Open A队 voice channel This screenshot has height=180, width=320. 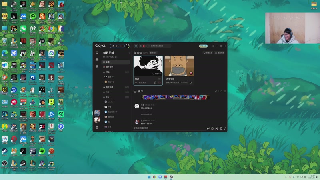click(116, 92)
